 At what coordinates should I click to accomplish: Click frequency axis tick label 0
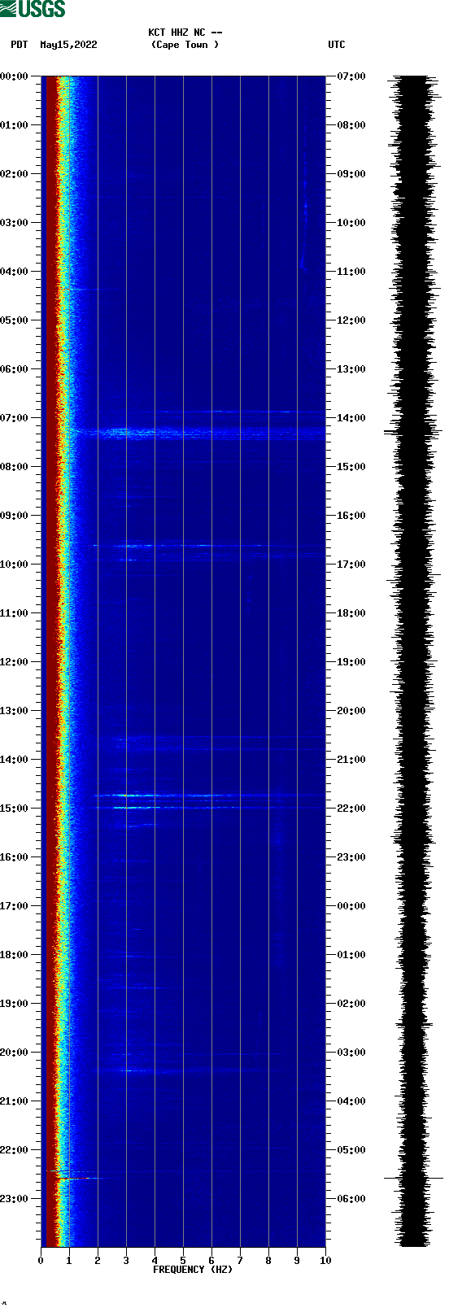[x=41, y=1261]
